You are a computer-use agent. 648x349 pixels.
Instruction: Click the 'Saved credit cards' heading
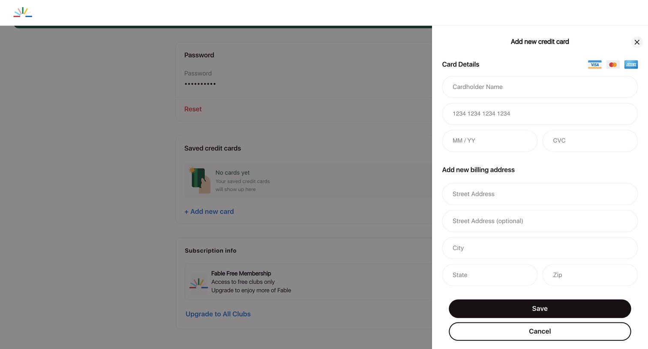213,148
